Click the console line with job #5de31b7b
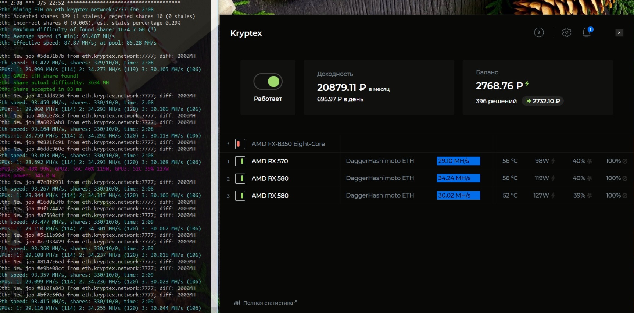The width and height of the screenshot is (634, 313). tap(98, 56)
